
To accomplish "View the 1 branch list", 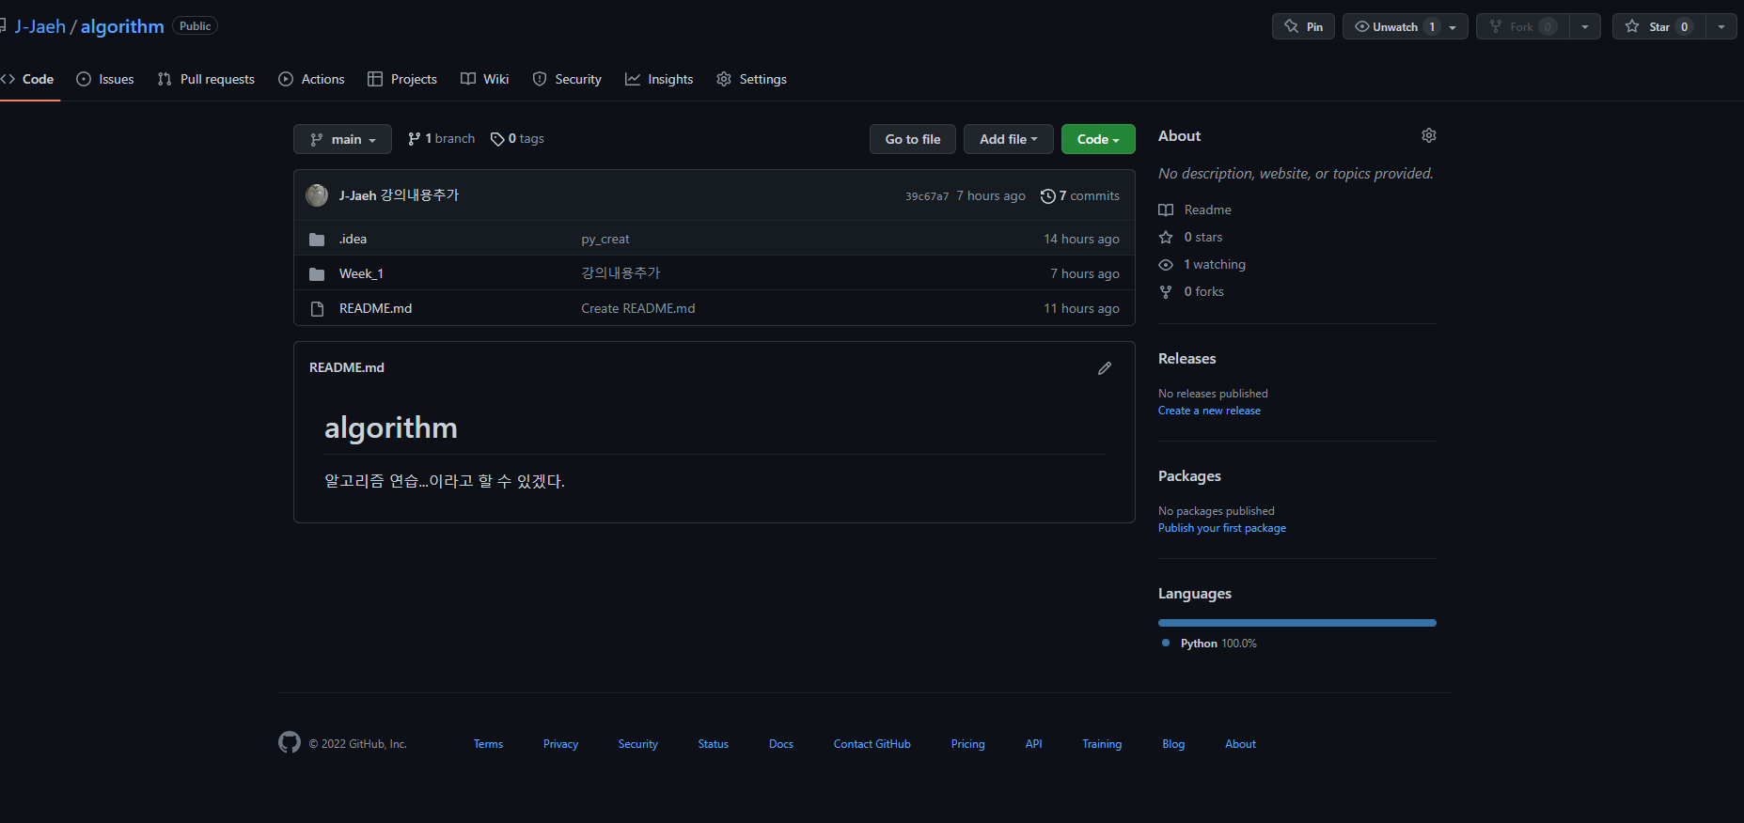I will point(441,139).
